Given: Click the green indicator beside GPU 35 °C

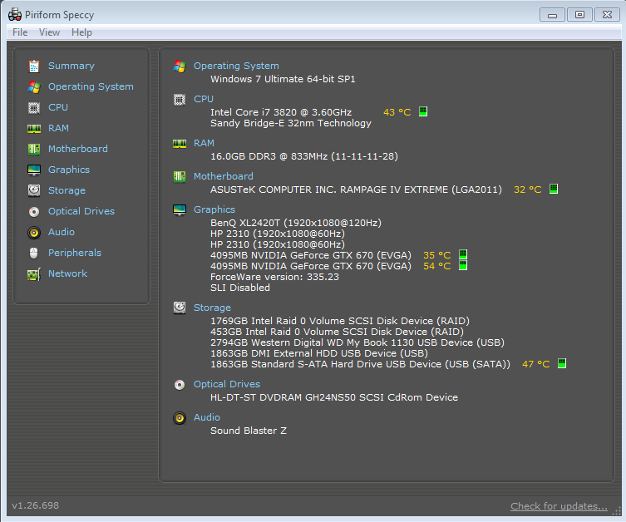Looking at the screenshot, I should pyautogui.click(x=463, y=254).
